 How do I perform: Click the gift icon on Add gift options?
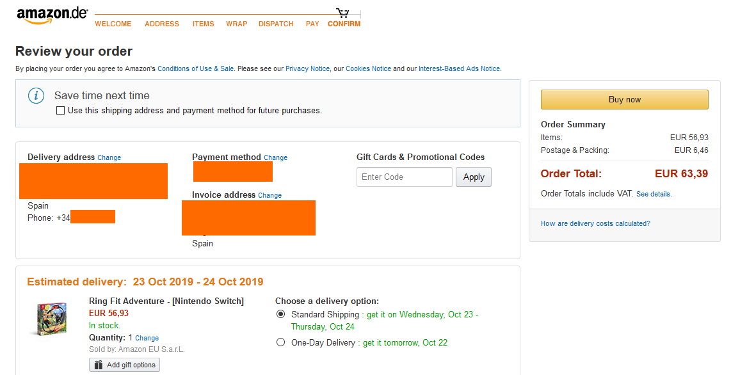98,365
